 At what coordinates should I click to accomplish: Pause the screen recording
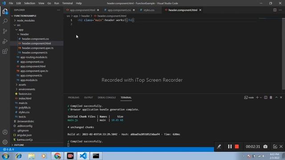click(x=230, y=146)
